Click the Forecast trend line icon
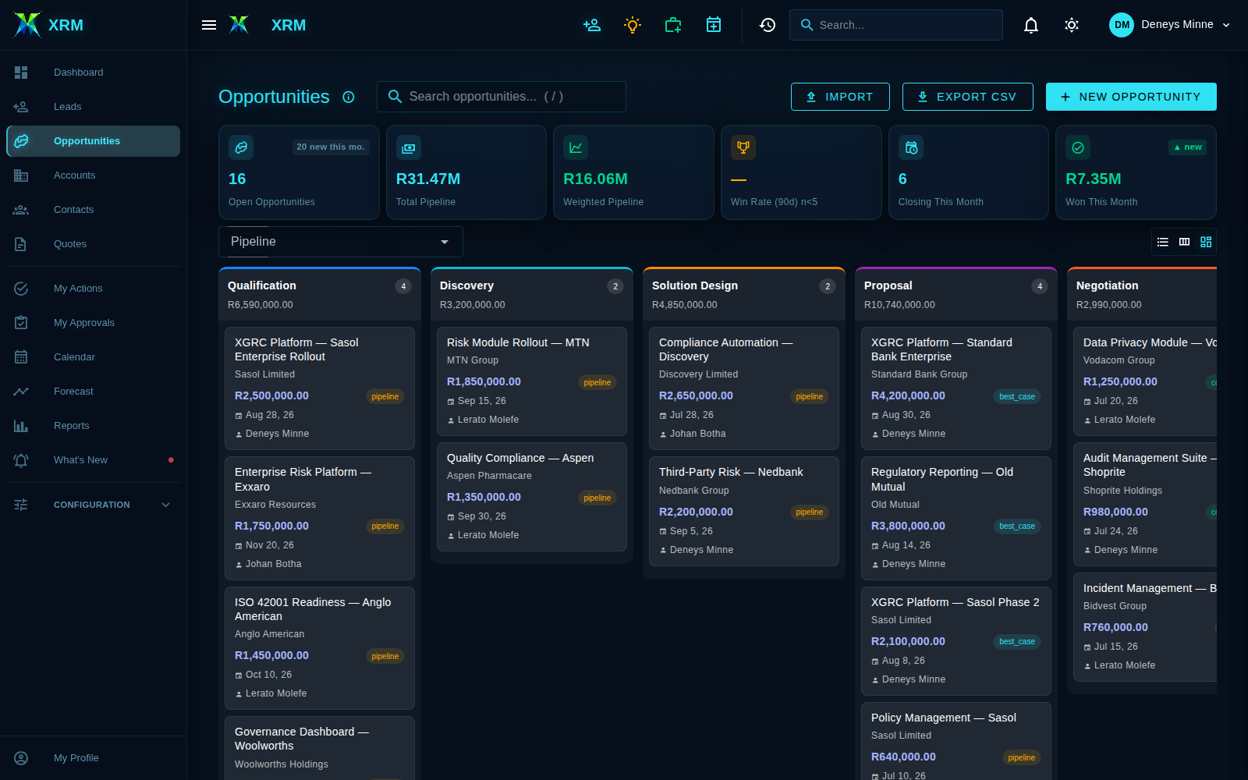The height and width of the screenshot is (780, 1248). (x=21, y=392)
